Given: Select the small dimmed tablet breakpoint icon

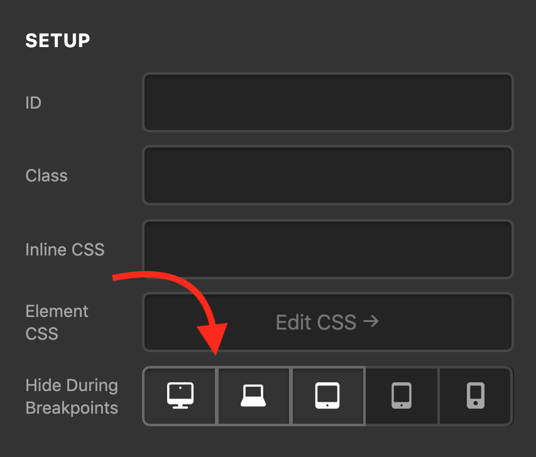Looking at the screenshot, I should [x=402, y=395].
